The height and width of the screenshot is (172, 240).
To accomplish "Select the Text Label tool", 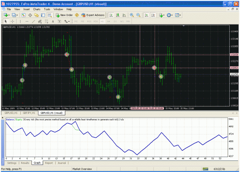I will 60,21.
